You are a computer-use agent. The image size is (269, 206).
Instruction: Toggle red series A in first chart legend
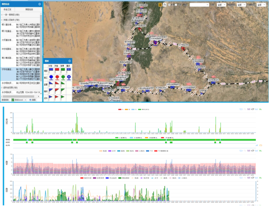pyautogui.click(x=120, y=109)
